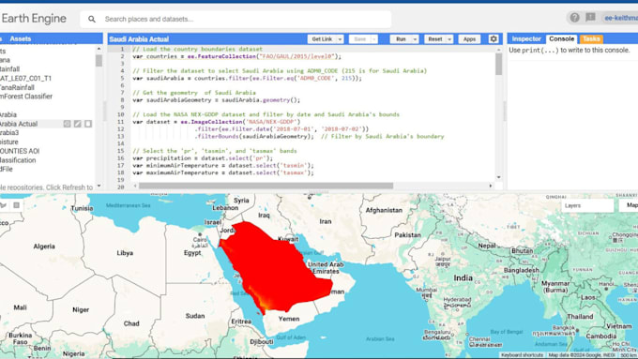
Task: Open the mForest Classifier script
Action: pos(26,97)
